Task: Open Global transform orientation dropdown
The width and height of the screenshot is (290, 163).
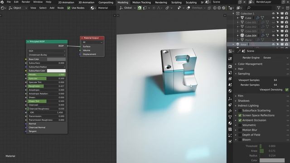Action: 127,8
